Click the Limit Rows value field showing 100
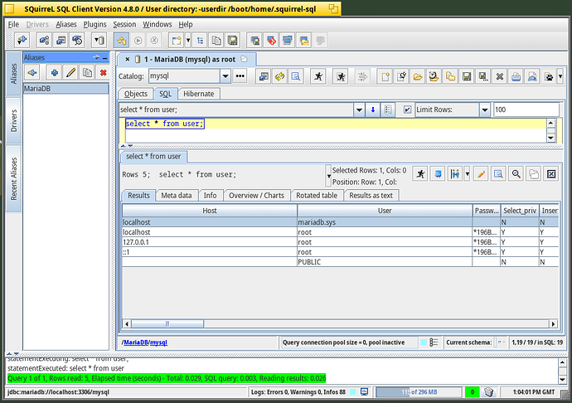This screenshot has width=572, height=403. (x=526, y=109)
